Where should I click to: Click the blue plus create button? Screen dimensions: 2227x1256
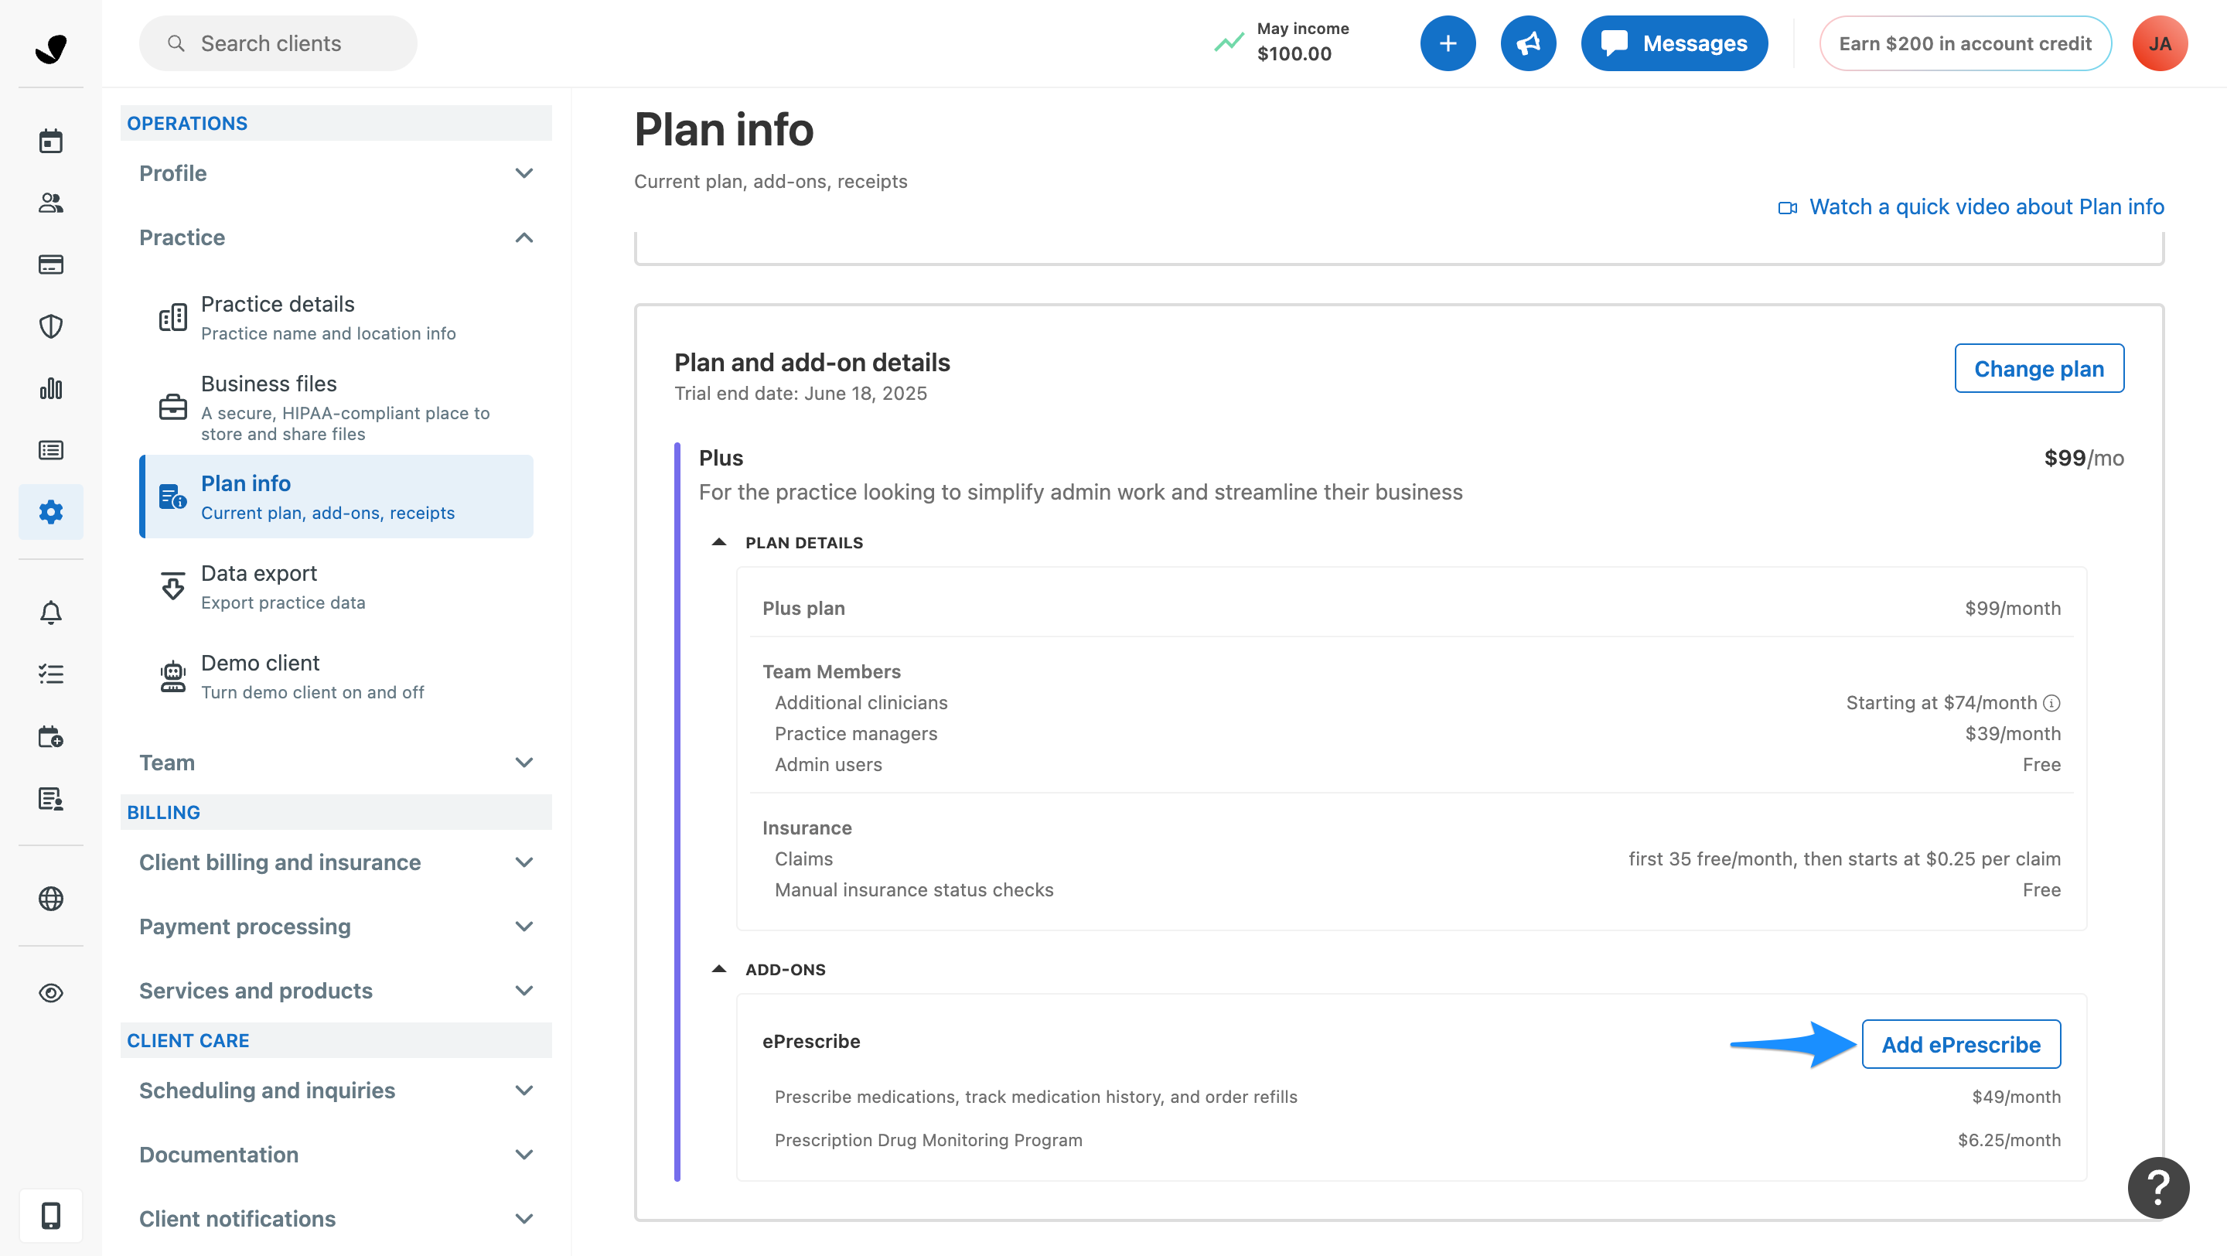point(1448,43)
